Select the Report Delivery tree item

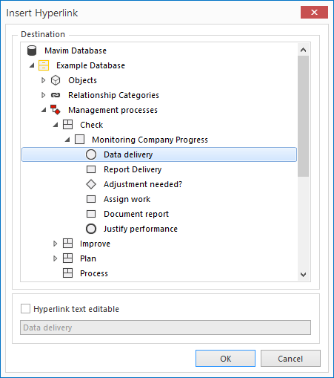coord(133,169)
